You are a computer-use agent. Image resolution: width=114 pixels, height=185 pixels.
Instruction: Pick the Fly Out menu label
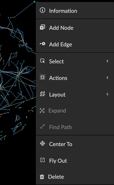pyautogui.click(x=58, y=161)
